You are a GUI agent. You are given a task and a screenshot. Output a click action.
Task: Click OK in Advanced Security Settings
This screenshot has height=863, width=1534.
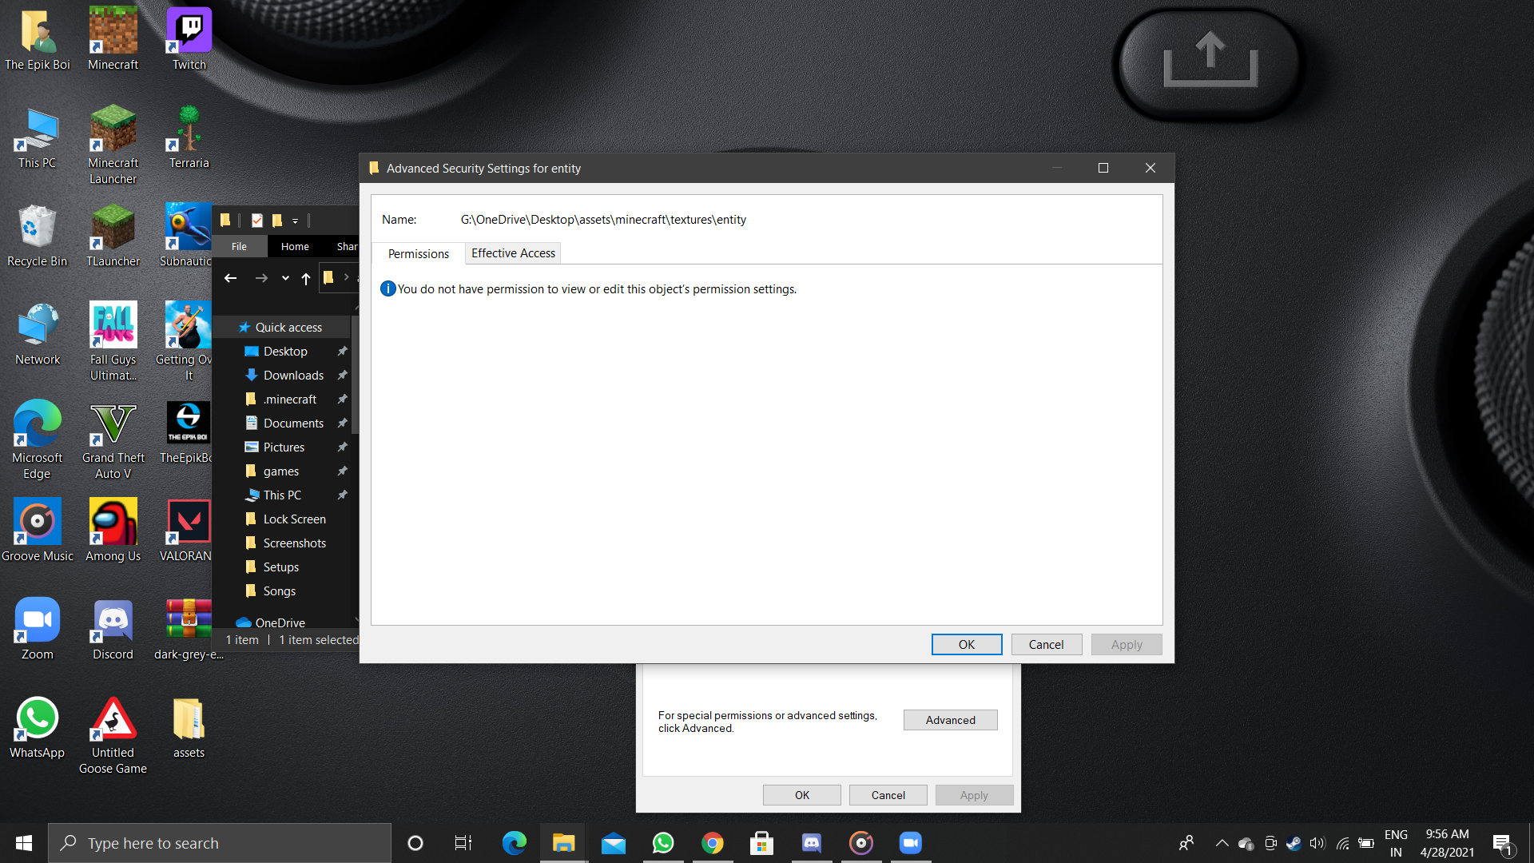pos(966,645)
